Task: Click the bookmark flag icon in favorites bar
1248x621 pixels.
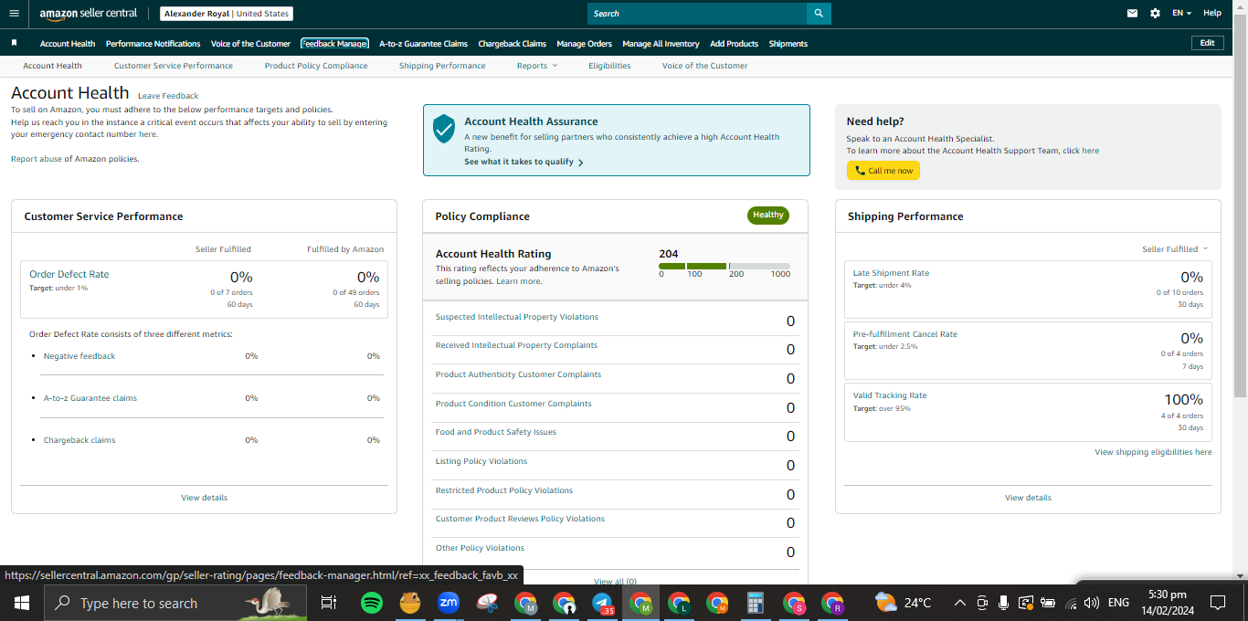Action: (15, 43)
